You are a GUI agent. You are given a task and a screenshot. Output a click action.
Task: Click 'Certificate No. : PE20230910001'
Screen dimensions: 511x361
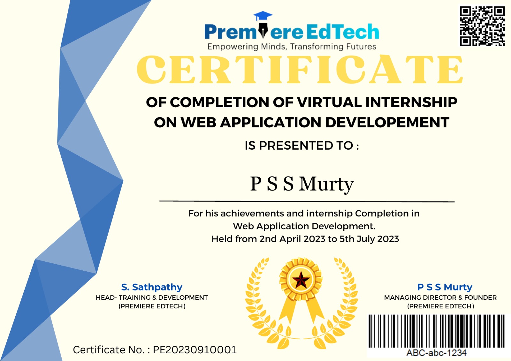(155, 350)
